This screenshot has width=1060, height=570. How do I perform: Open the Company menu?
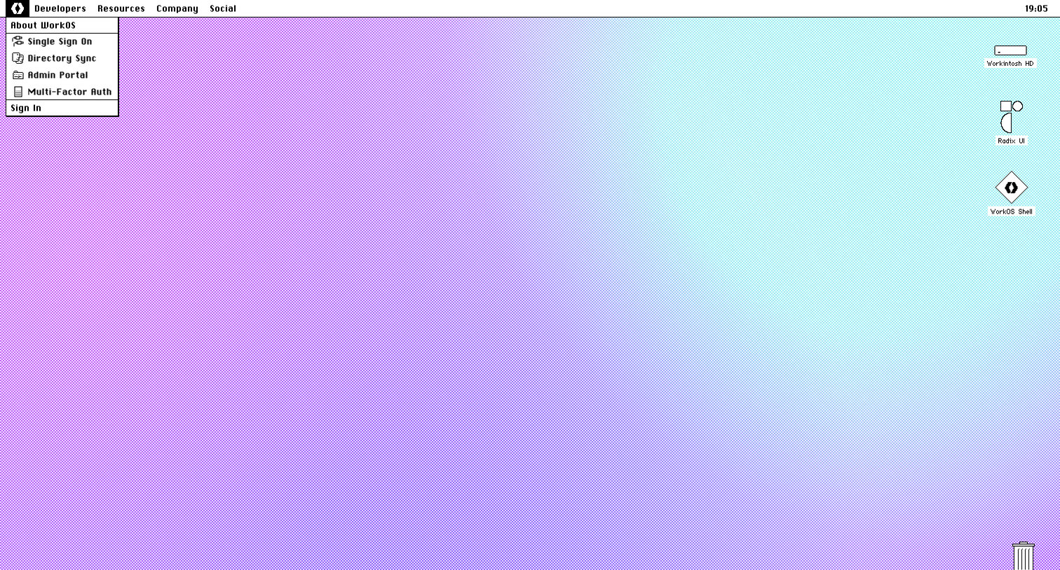(177, 8)
